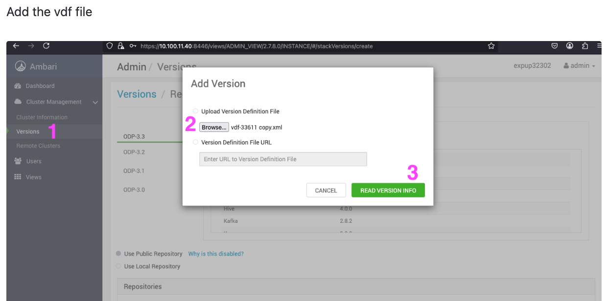
Task: Open the browser hamburger menu
Action: (599, 46)
